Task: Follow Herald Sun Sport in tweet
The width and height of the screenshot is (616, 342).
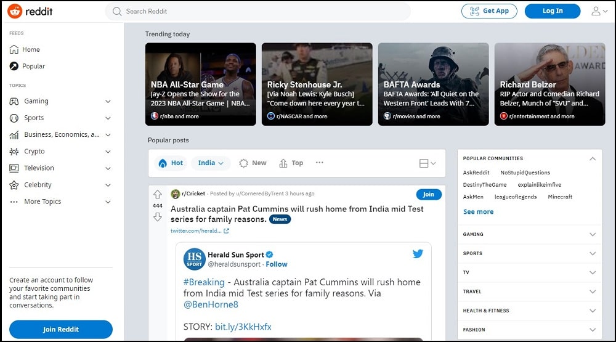Action: click(x=277, y=264)
